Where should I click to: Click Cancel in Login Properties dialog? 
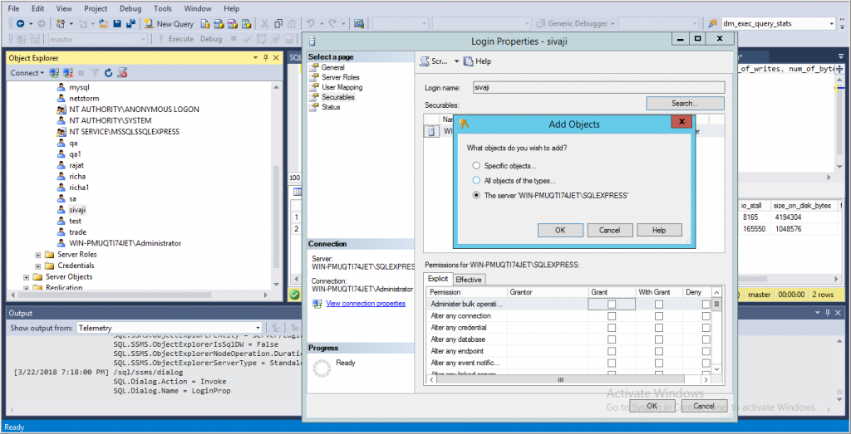pos(703,405)
